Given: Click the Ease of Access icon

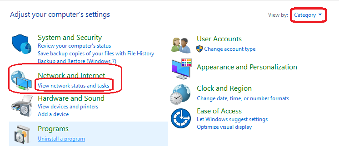Looking at the screenshot, I should 181,118.
